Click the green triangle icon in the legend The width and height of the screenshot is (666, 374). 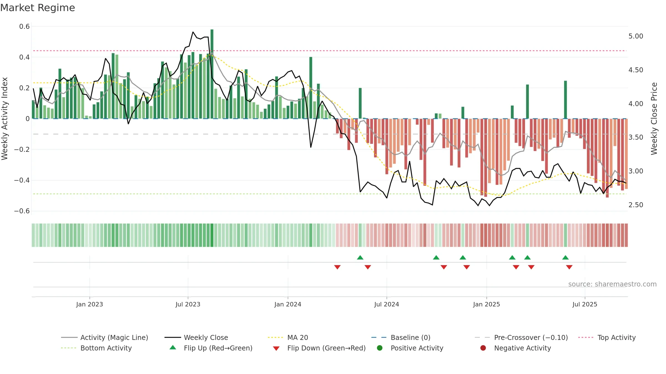tap(173, 347)
